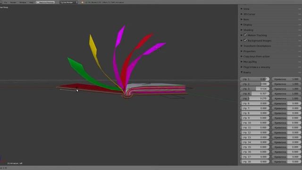This screenshot has width=302, height=170.
Task: Click the стр. 16 slider
Action: (255, 152)
